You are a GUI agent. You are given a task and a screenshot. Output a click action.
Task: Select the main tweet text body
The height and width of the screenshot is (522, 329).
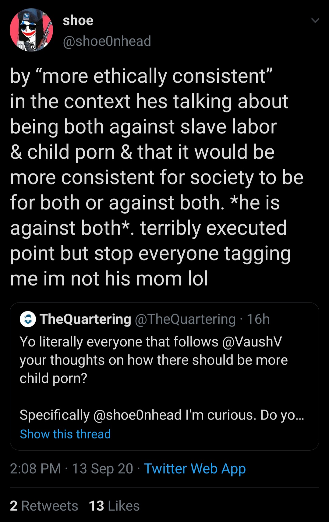pos(157,177)
